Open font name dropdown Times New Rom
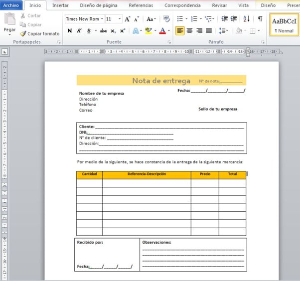The image size is (300, 281). [102, 19]
